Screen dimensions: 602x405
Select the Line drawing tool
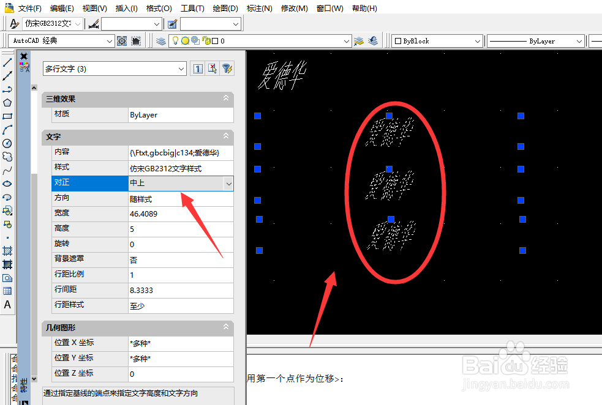(x=7, y=62)
